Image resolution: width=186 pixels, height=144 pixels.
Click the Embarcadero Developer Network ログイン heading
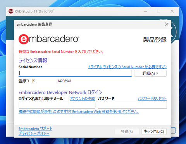click(x=60, y=92)
